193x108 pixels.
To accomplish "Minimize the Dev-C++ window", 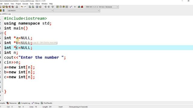I will tap(182, 1).
